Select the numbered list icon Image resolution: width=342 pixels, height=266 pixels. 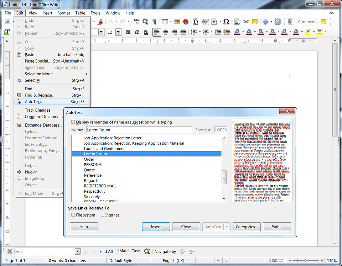pyautogui.click(x=193, y=32)
